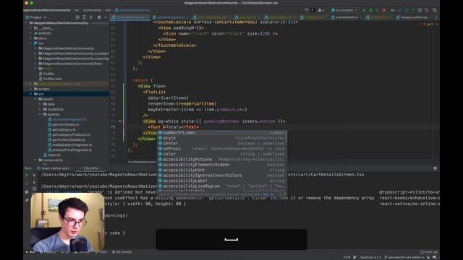Choose accessibilityLiveRegion autocomplete suggestion
Viewport: 463px width, 260px height.
(221, 186)
